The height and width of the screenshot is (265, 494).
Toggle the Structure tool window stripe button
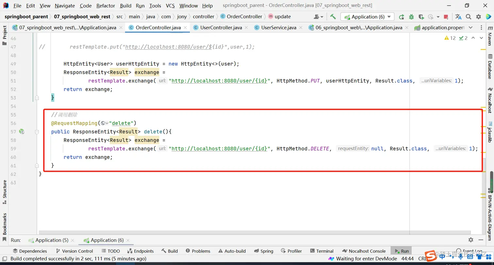pyautogui.click(x=5, y=192)
